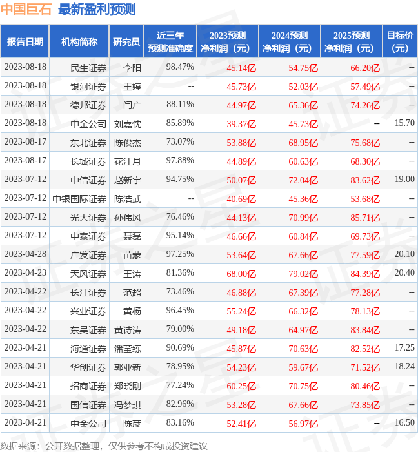
Task: Click researcher name 王婷
Action: 132,87
